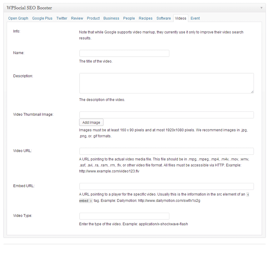Select the Twitter tab
The image size is (268, 255).
pyautogui.click(x=62, y=18)
